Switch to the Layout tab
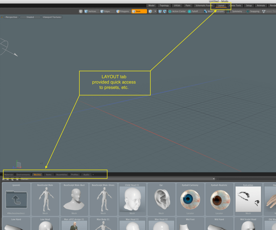The height and width of the screenshot is (230, 276). (x=221, y=5)
